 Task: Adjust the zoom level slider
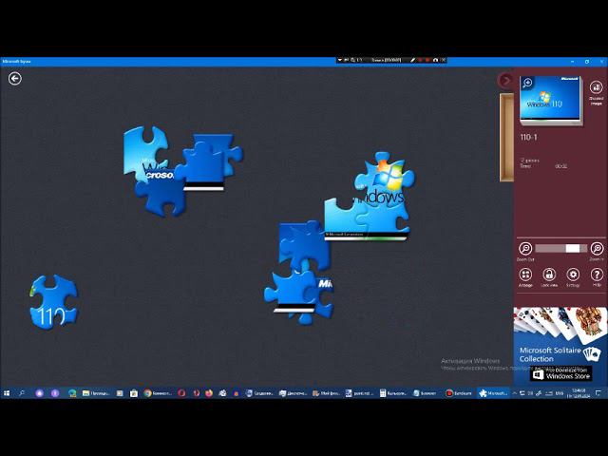pyautogui.click(x=561, y=249)
